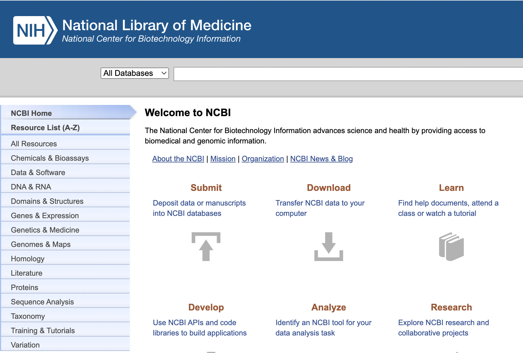The width and height of the screenshot is (523, 353).
Task: Visit the NCBI News & Blog page
Action: pyautogui.click(x=321, y=159)
